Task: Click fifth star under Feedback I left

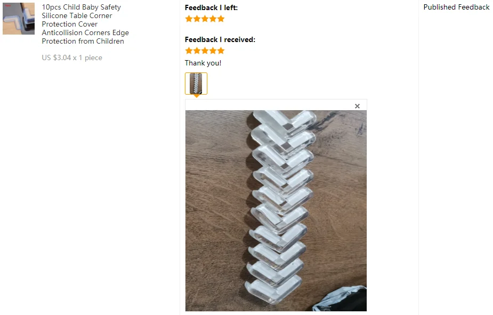Action: (x=221, y=19)
